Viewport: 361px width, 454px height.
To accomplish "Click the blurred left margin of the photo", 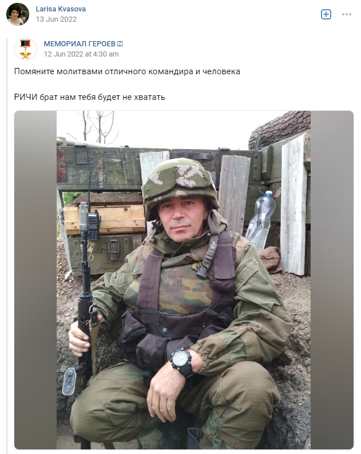I will pyautogui.click(x=35, y=280).
